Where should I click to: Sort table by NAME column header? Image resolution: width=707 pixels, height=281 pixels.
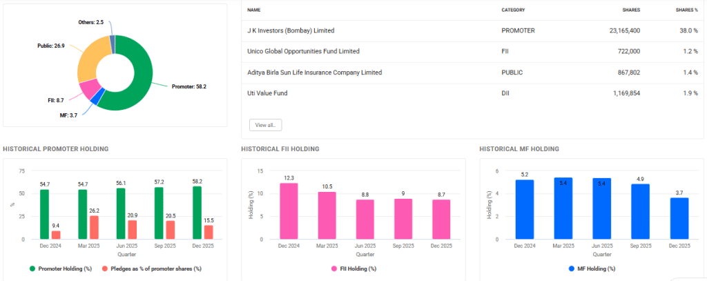(x=253, y=10)
